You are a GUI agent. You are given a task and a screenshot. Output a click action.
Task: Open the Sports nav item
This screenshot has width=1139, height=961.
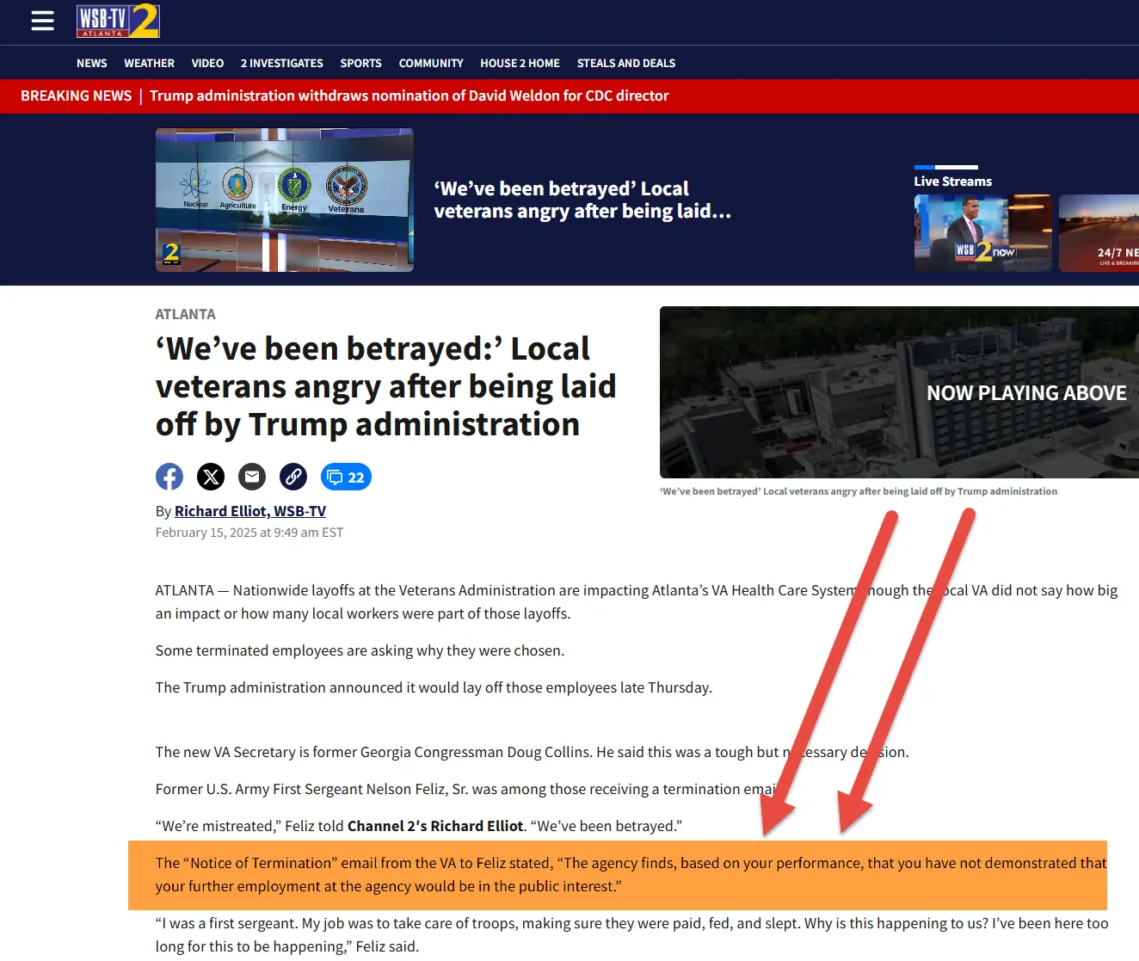360,63
